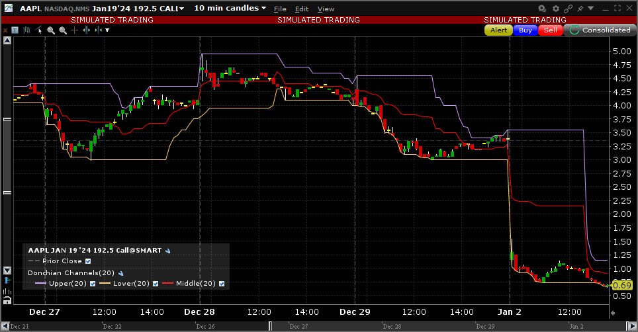
Task: Expand the toolbar overflow arrow
Action: coord(107,30)
